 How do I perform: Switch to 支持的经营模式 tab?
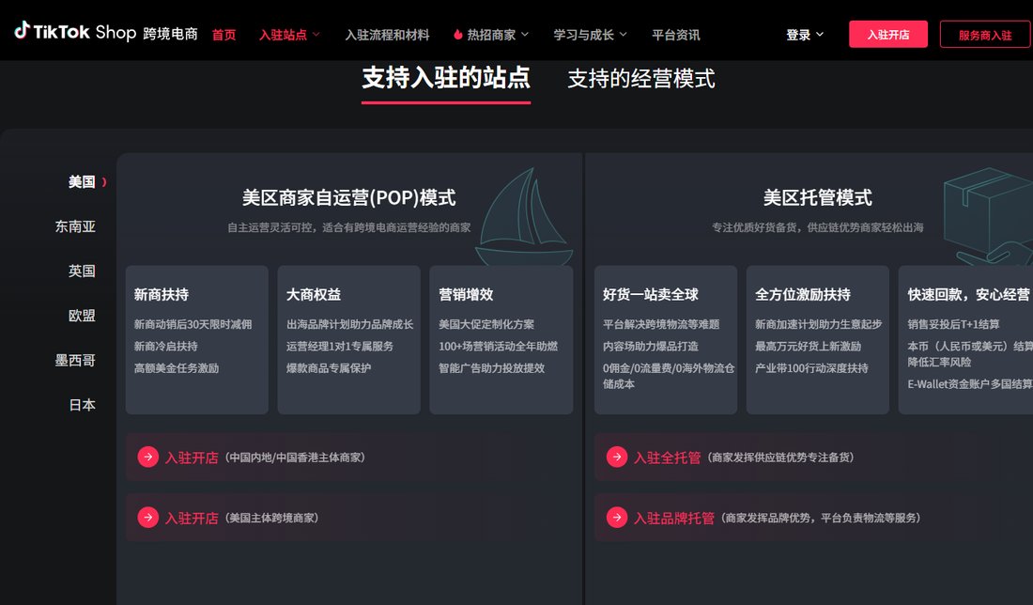641,78
